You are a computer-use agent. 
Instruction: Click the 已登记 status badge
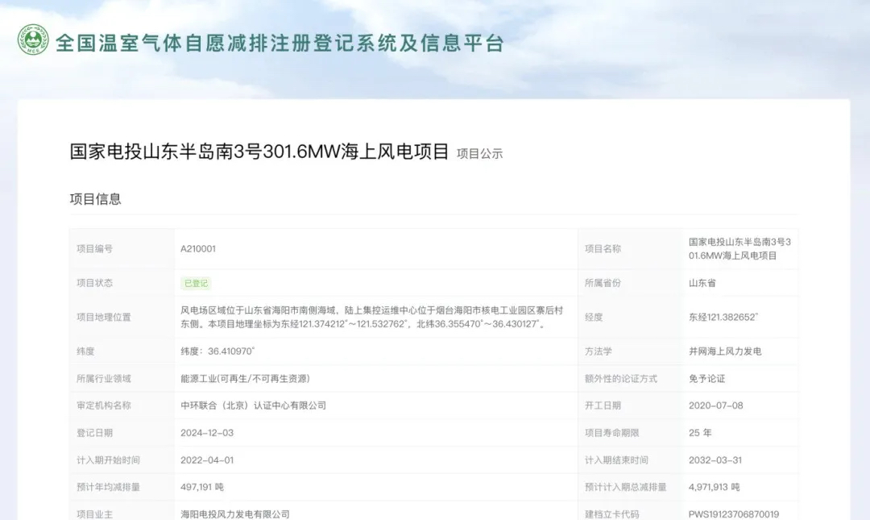pos(196,283)
